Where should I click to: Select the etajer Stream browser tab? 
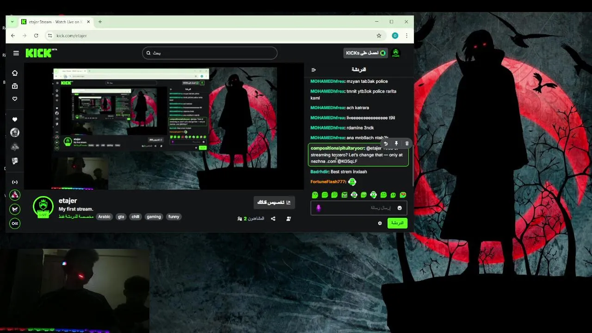[55, 22]
